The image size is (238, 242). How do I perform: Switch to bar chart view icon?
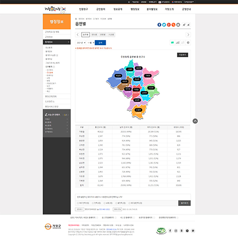[x=177, y=43]
